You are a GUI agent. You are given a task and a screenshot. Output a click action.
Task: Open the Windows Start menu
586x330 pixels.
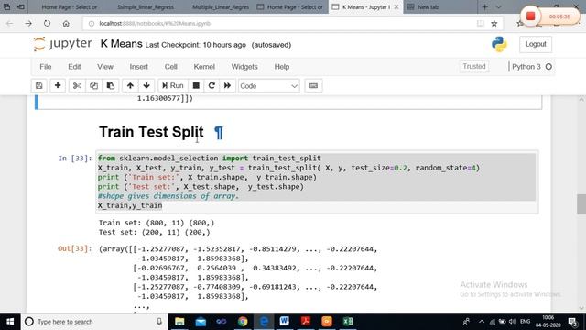[10, 322]
